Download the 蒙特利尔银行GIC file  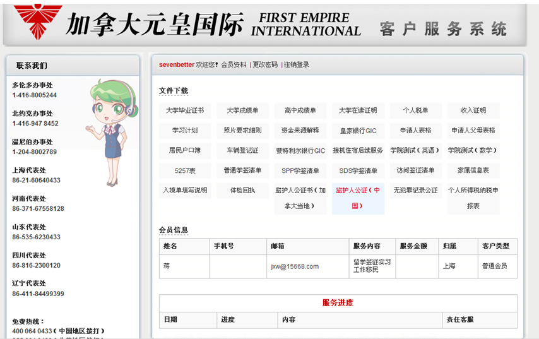pos(300,151)
